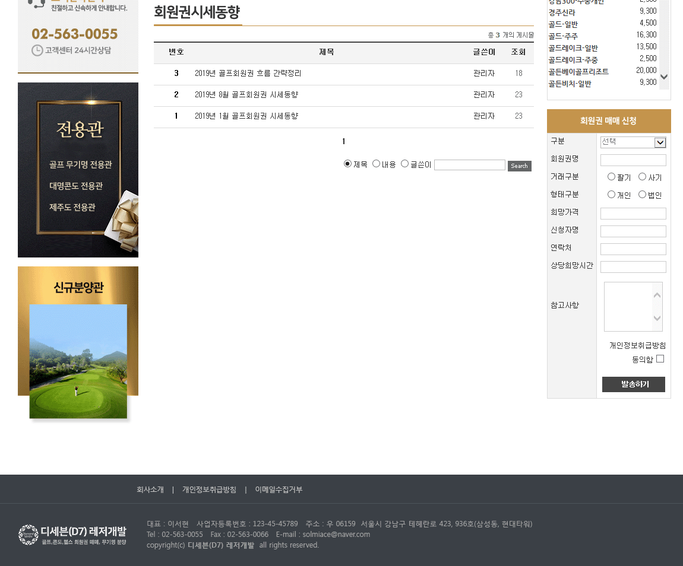The height and width of the screenshot is (566, 683).
Task: Select 법인 as the form type
Action: pos(642,195)
